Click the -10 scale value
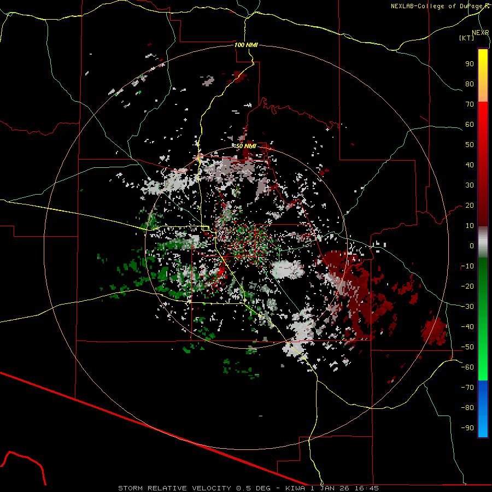 click(x=467, y=266)
